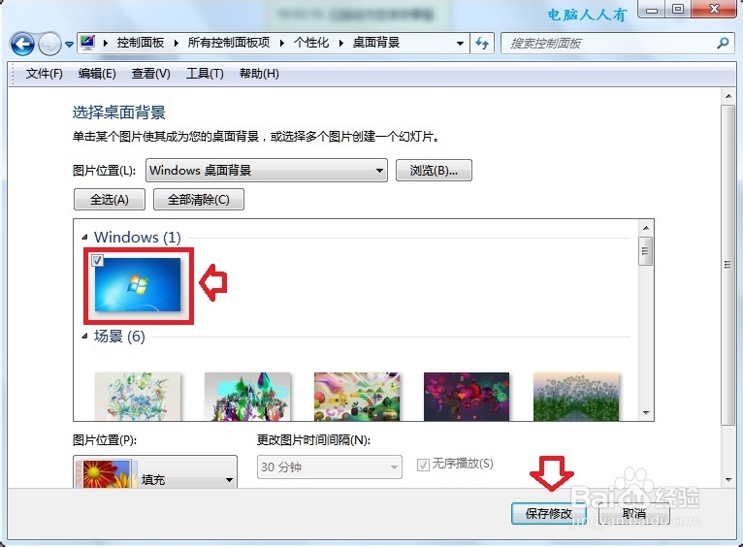Click the 全选(A) button
Screen dimensions: 743x547
point(110,200)
